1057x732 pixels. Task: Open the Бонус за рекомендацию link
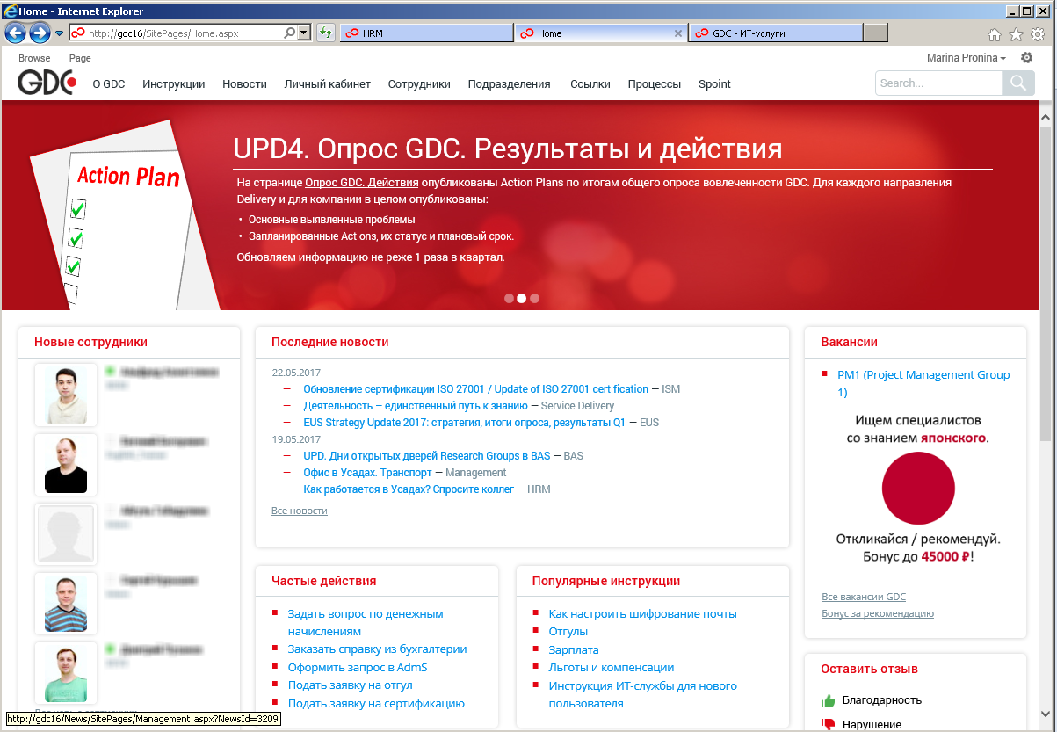click(x=878, y=613)
